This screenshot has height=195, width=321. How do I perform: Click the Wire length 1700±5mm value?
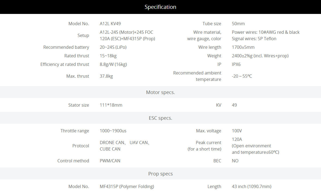tap(243, 47)
